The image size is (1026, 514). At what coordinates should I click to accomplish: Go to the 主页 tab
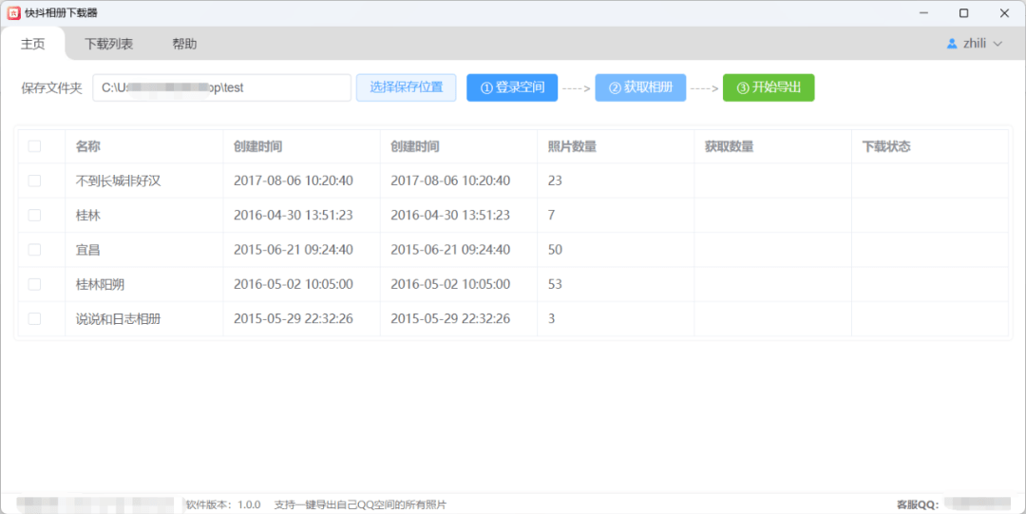32,44
